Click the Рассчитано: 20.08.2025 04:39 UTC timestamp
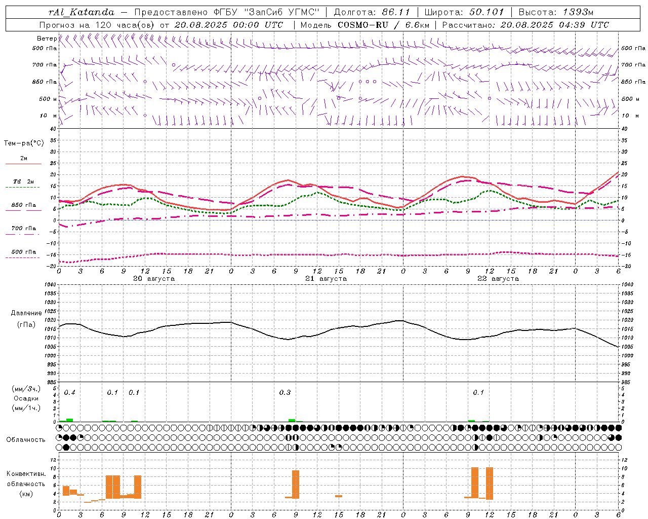Viewport: 648px width, 519px height. point(525,25)
